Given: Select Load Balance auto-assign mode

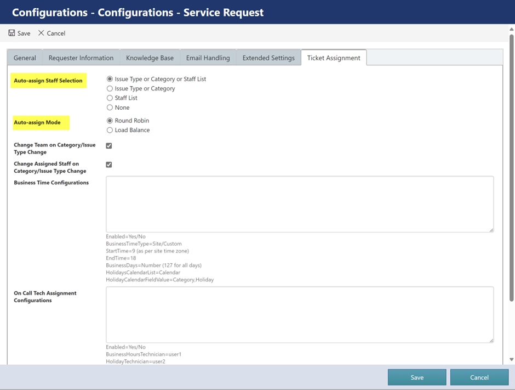Looking at the screenshot, I should pyautogui.click(x=110, y=130).
